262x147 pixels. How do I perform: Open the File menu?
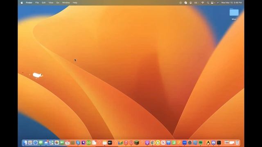37,3
